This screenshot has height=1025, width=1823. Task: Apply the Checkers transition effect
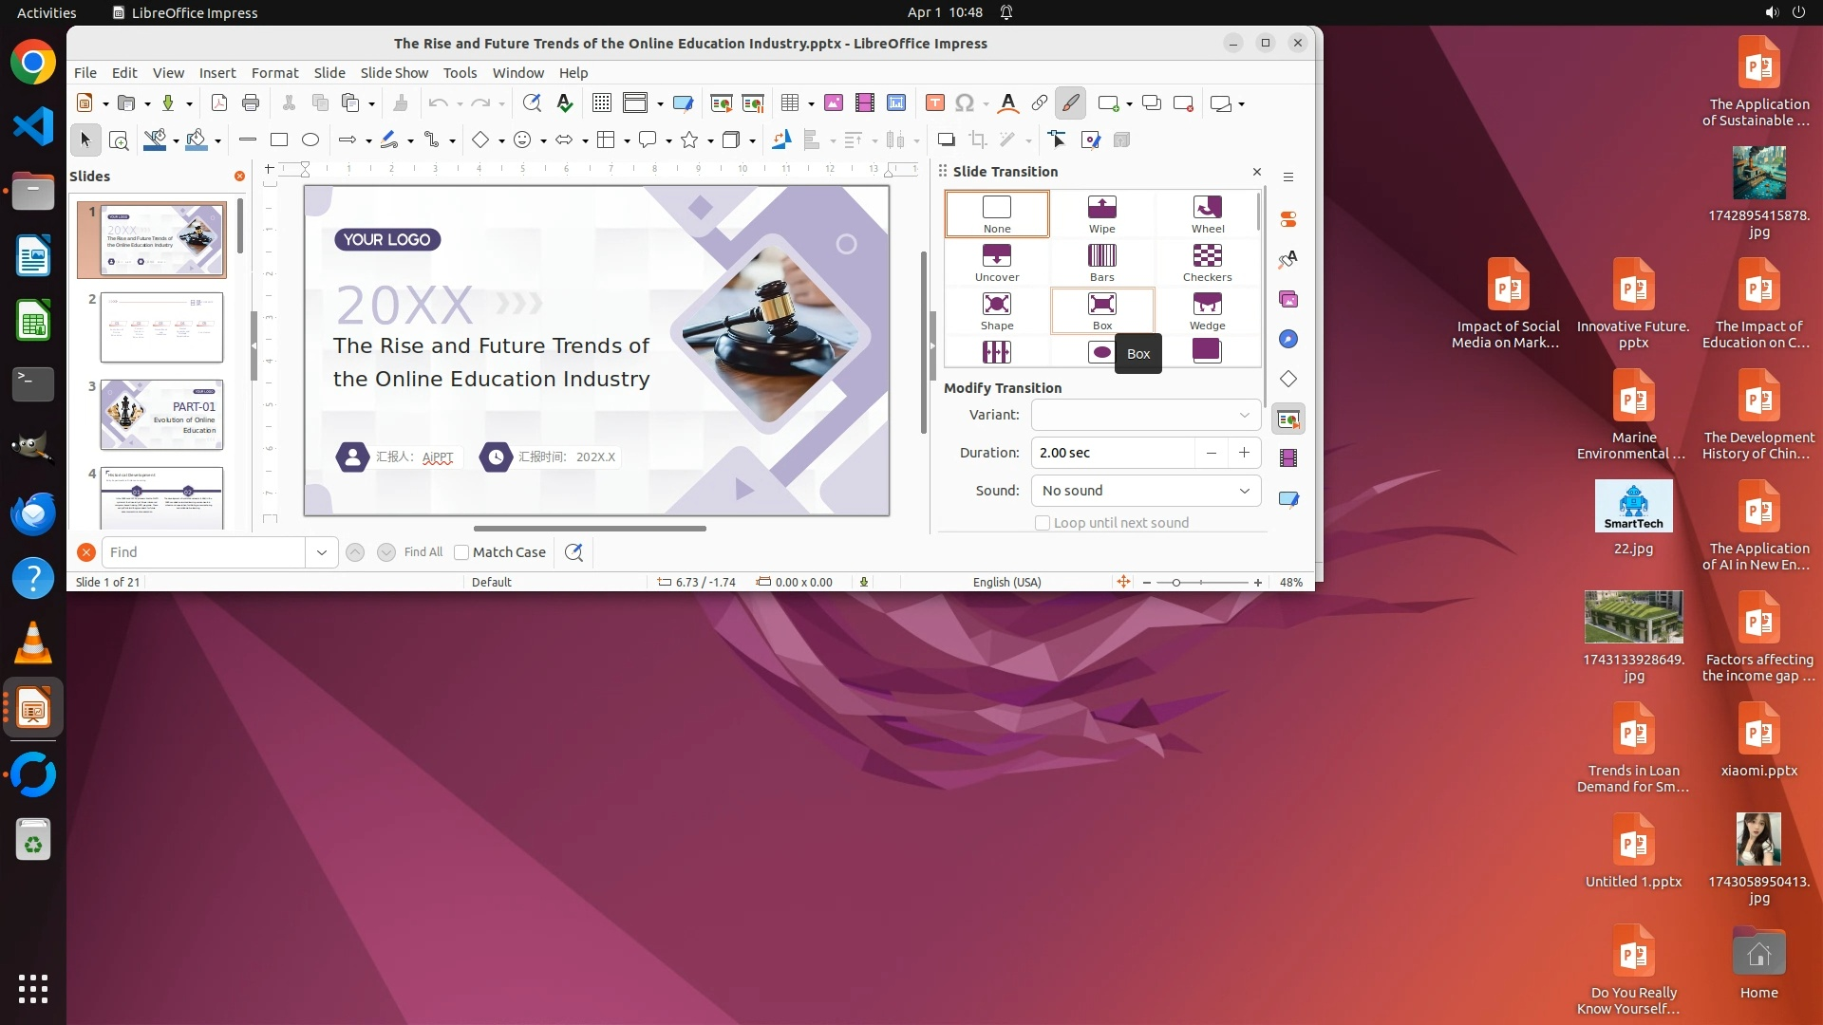pos(1207,262)
